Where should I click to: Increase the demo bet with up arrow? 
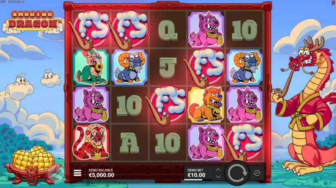[x=218, y=170]
